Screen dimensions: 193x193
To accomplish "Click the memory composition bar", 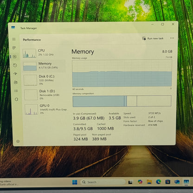I will pyautogui.click(x=122, y=101).
